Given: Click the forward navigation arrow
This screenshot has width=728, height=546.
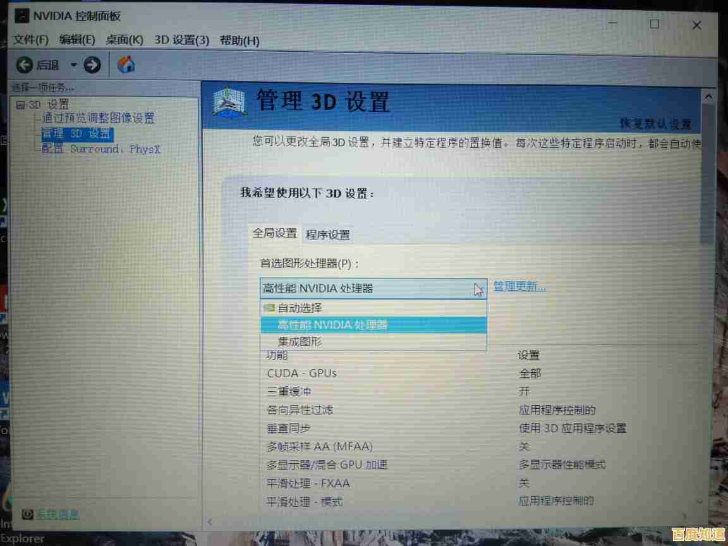Looking at the screenshot, I should (x=92, y=64).
